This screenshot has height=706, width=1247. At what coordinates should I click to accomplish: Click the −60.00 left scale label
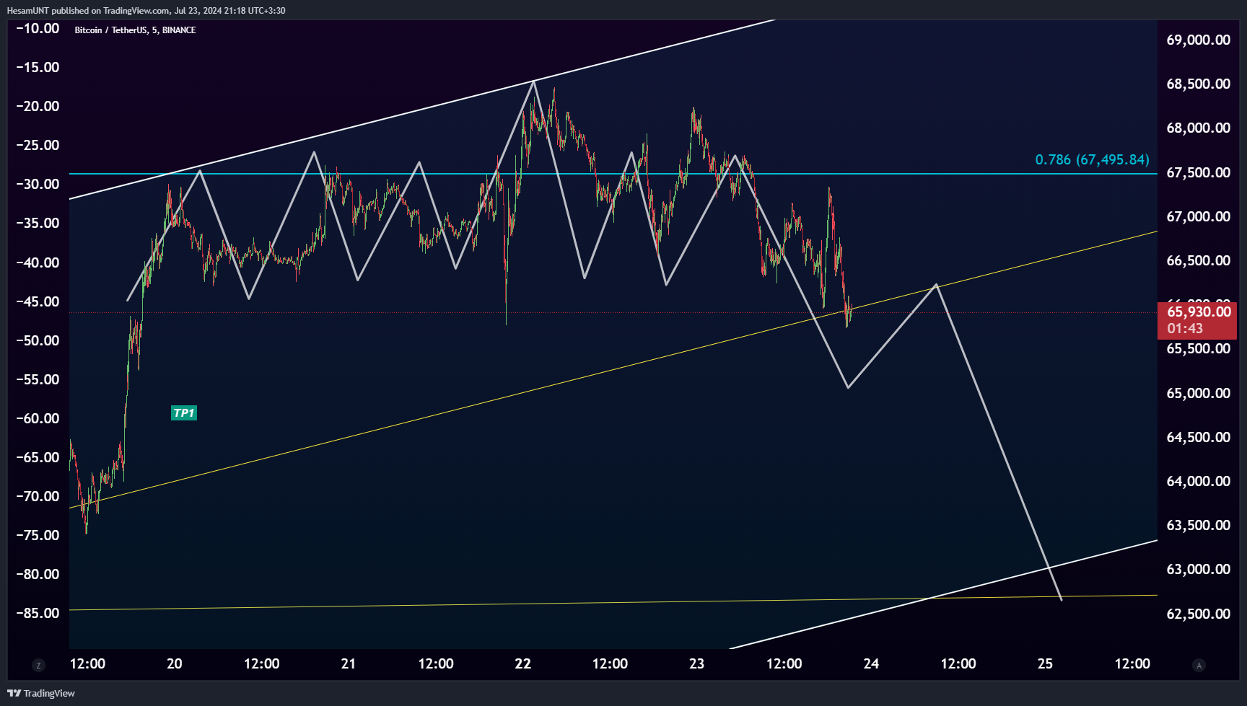click(x=38, y=418)
